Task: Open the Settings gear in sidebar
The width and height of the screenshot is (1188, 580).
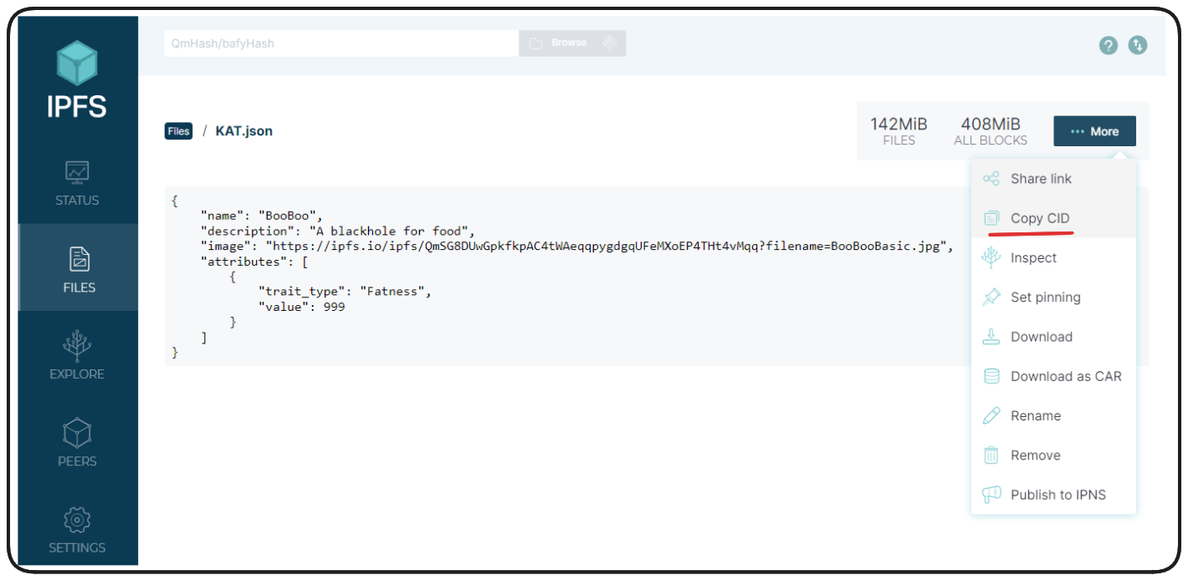Action: (x=77, y=531)
